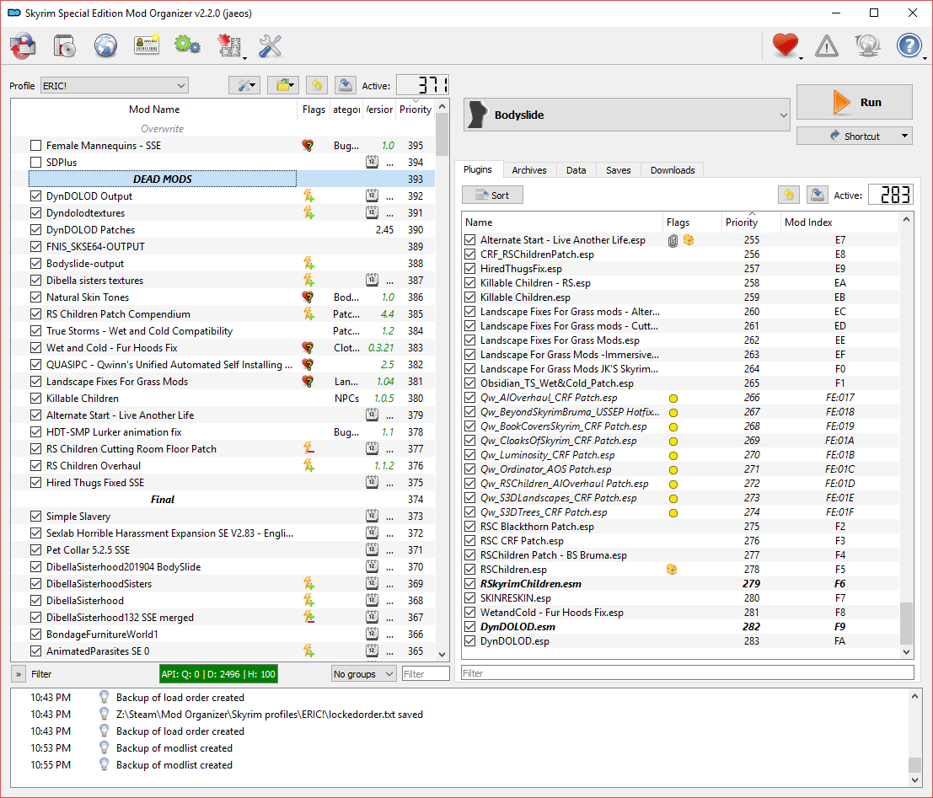The width and height of the screenshot is (933, 798).
Task: Click conflict flag of RS Children Cutting Room Floor Patch
Action: tap(308, 448)
